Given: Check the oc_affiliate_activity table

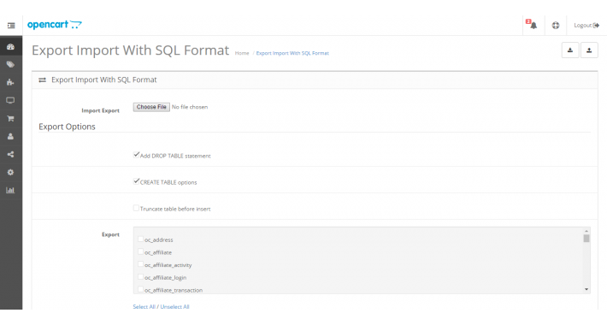Looking at the screenshot, I should [140, 264].
